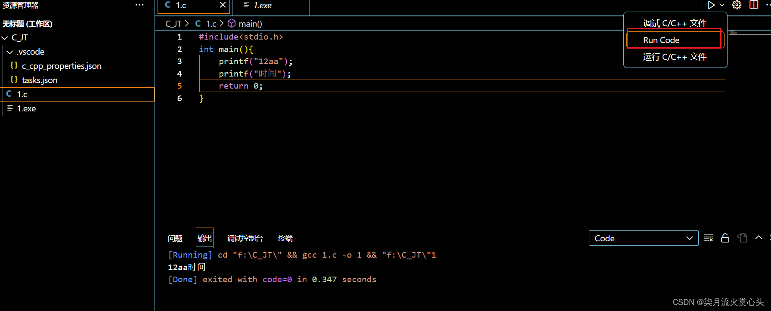Image resolution: width=771 pixels, height=311 pixels.
Task: Click the [Done] exited with code=0 line
Action: click(x=272, y=280)
